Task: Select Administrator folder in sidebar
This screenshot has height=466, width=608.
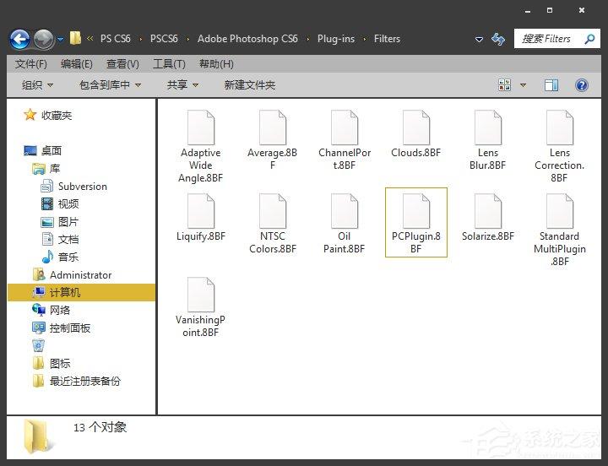Action: click(x=73, y=275)
